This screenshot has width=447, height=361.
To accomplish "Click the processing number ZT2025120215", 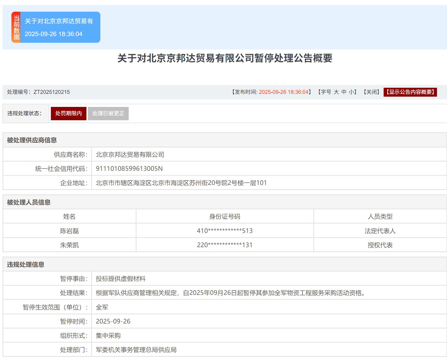I will tap(52, 92).
